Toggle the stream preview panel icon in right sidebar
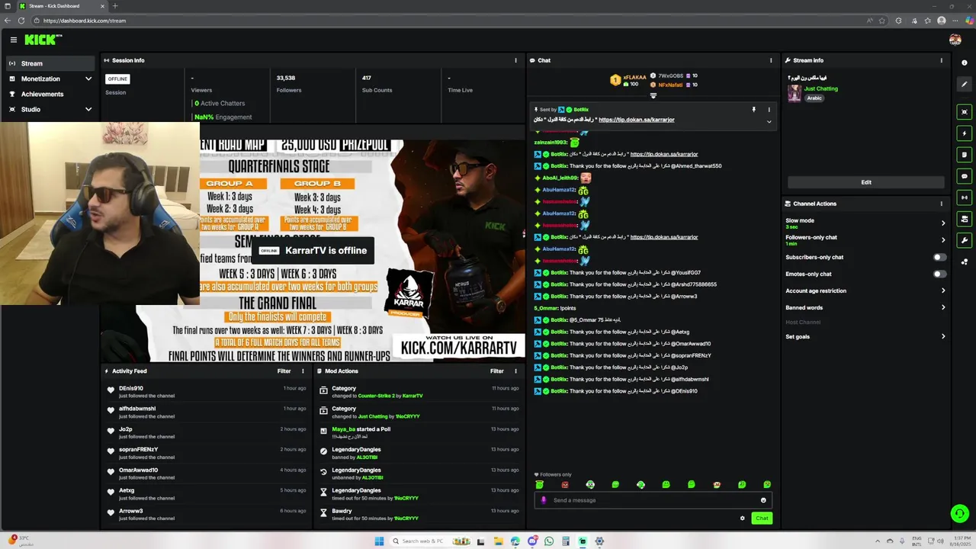Image resolution: width=976 pixels, height=549 pixels. pyautogui.click(x=965, y=112)
